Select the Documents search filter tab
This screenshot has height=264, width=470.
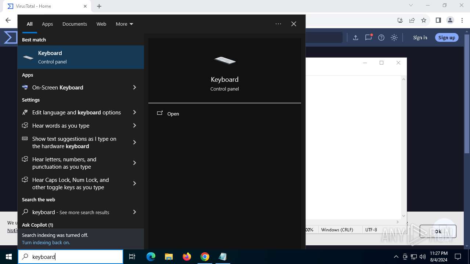click(75, 24)
